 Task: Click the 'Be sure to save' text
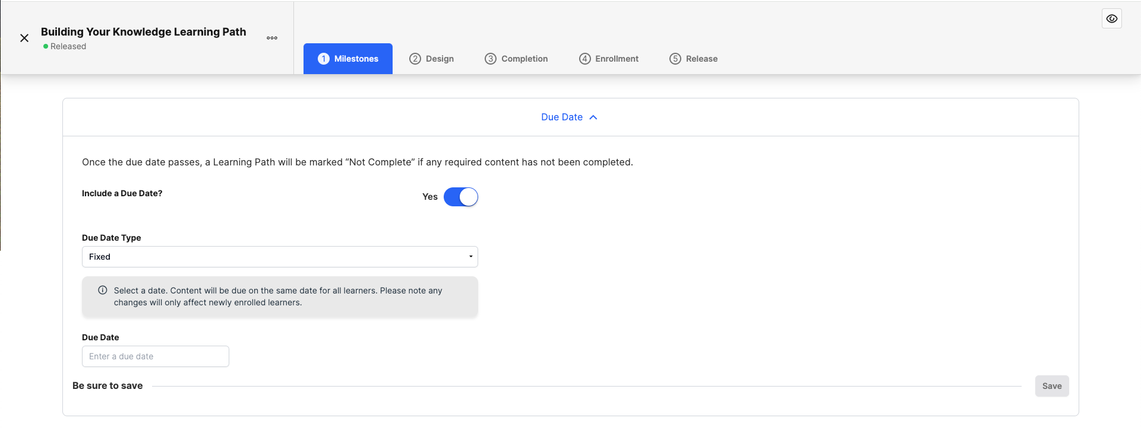tap(108, 386)
